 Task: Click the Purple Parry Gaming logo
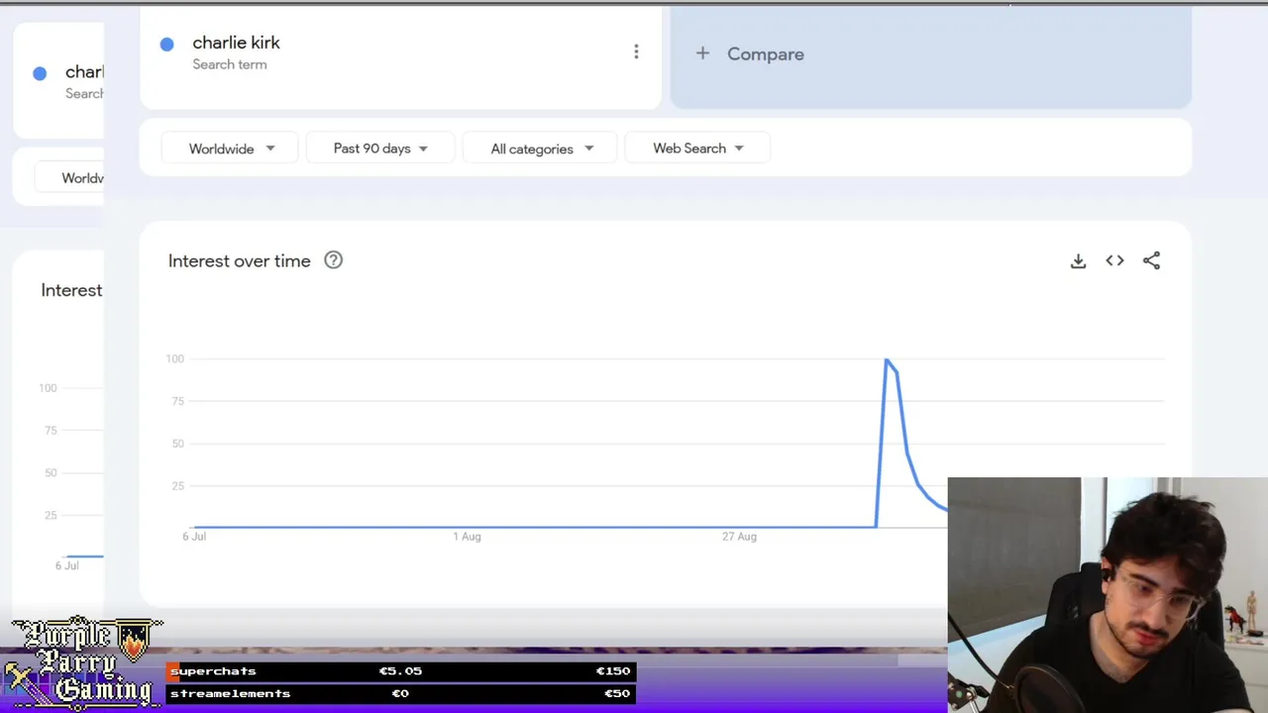point(83,663)
